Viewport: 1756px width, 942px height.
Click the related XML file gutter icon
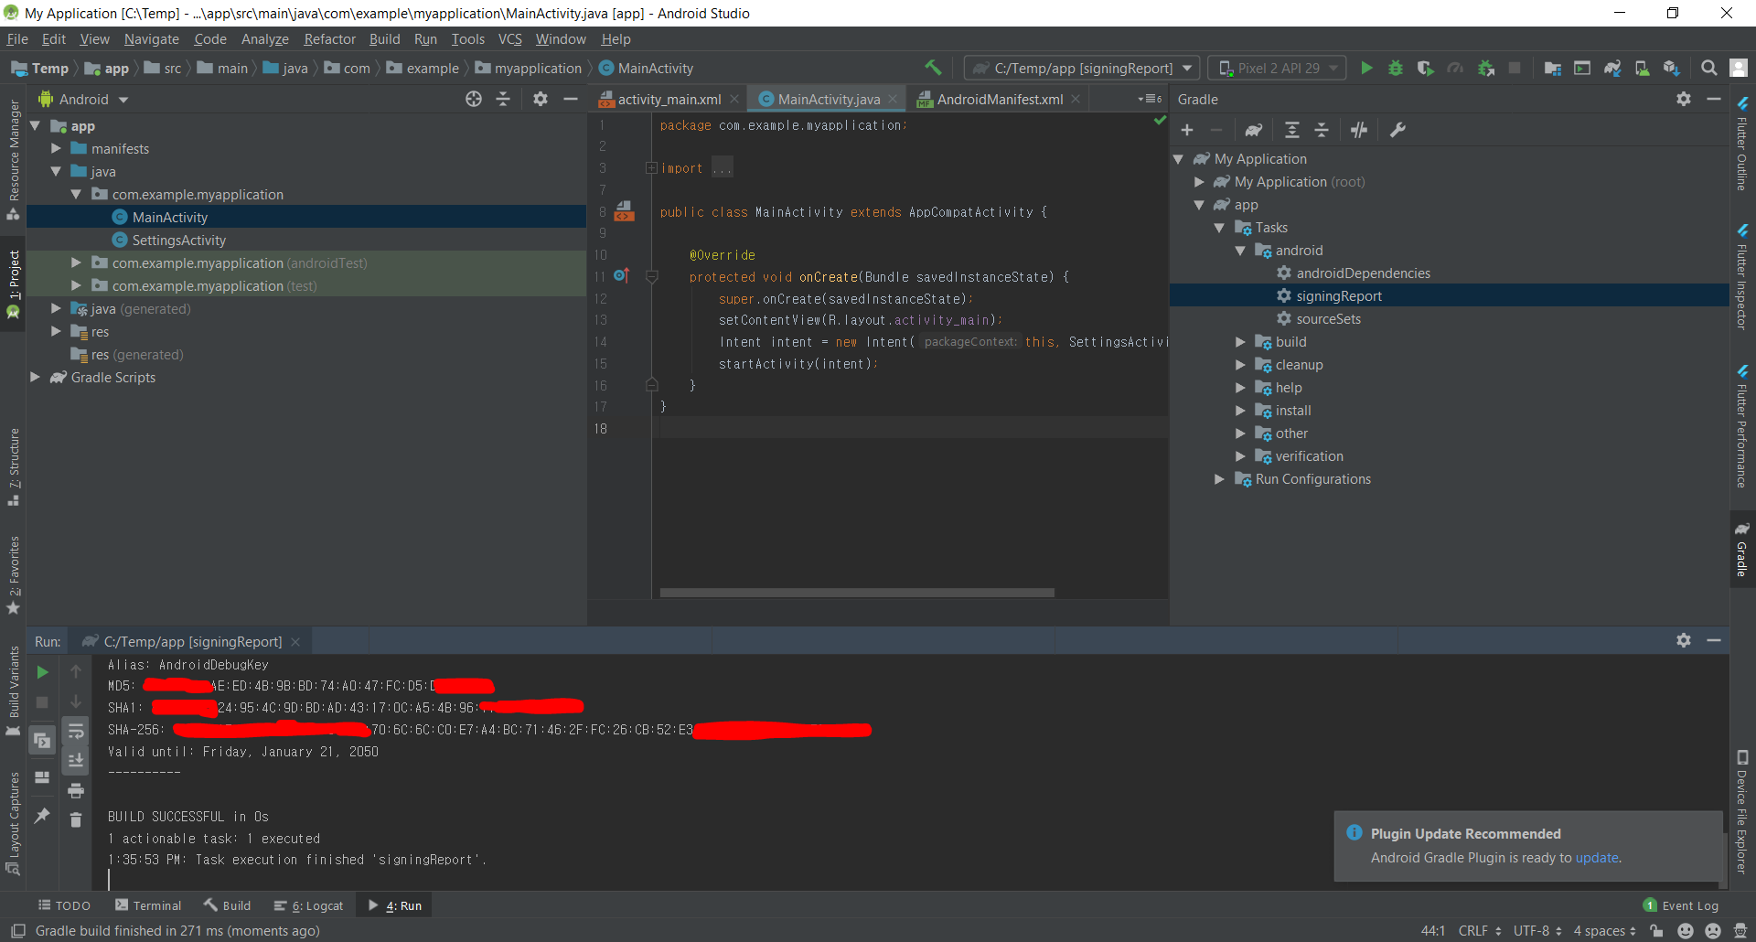[625, 211]
